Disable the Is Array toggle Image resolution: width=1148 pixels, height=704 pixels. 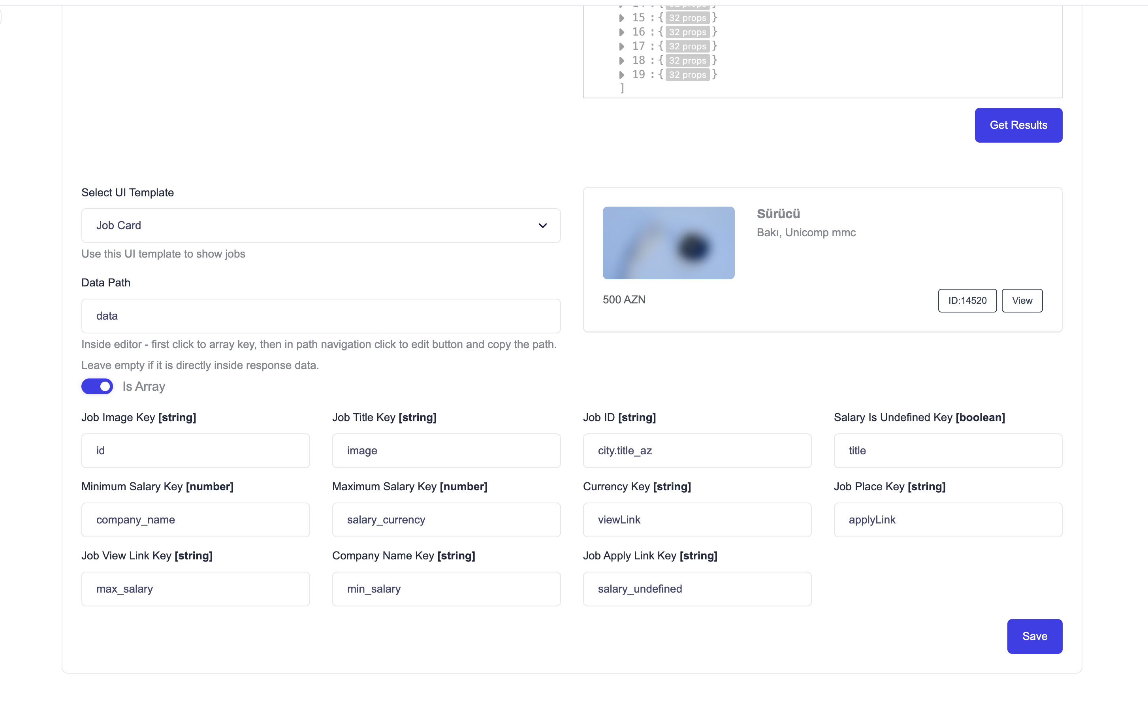coord(97,386)
